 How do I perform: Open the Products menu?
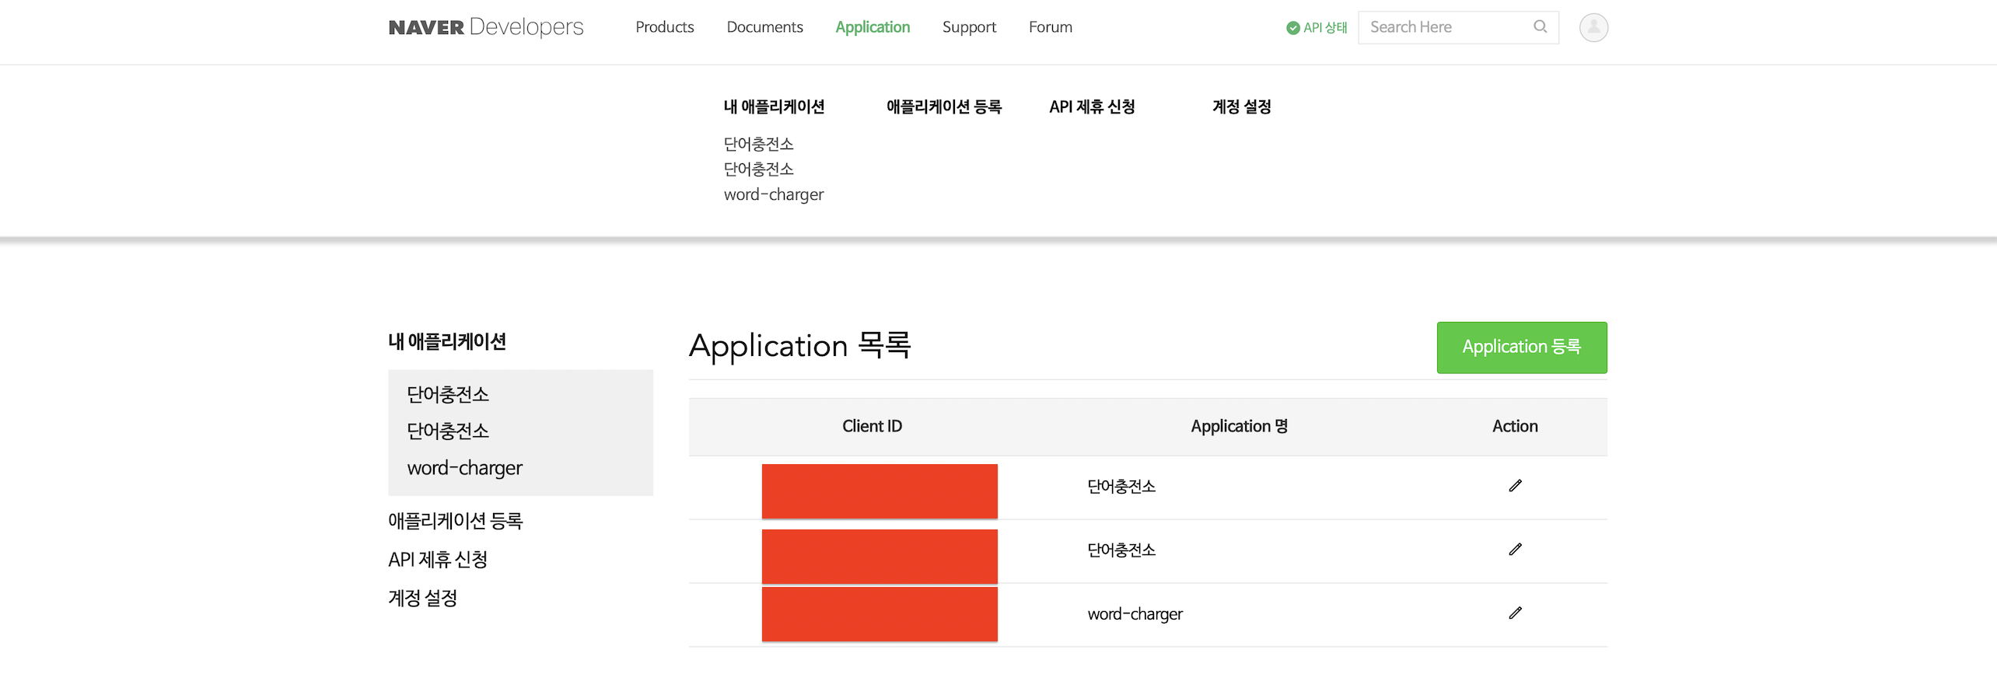[x=664, y=27]
